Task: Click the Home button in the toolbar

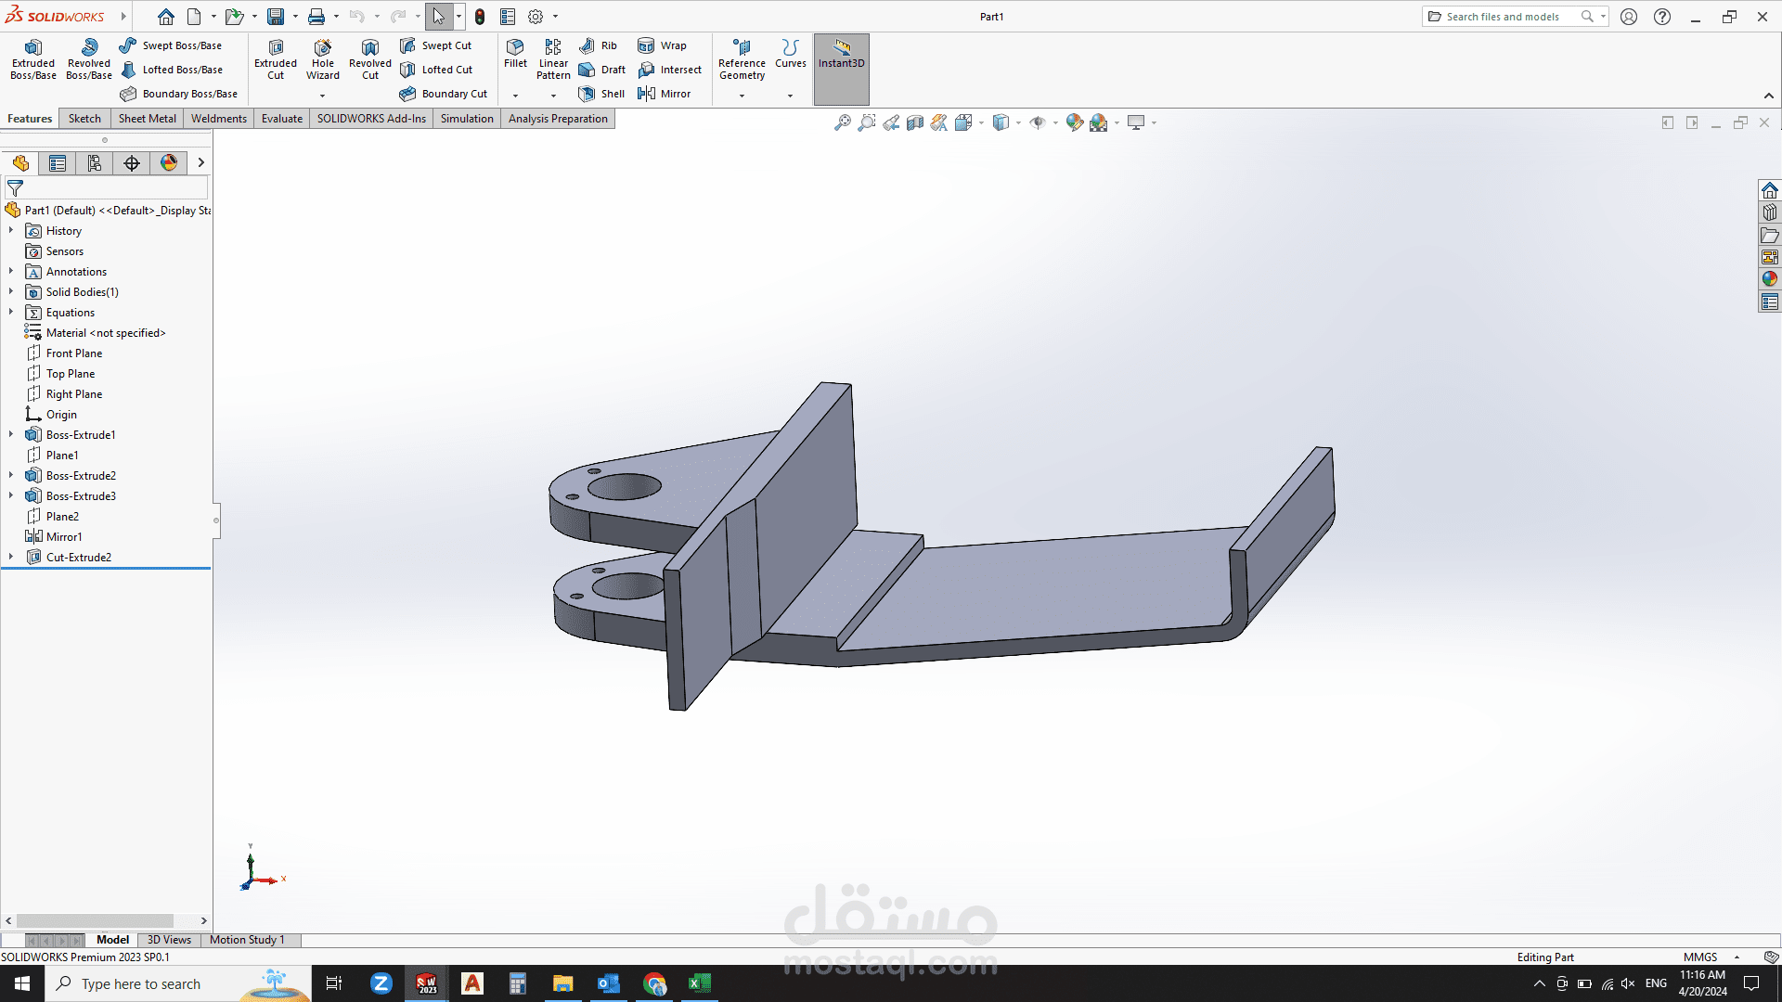Action: pos(166,17)
